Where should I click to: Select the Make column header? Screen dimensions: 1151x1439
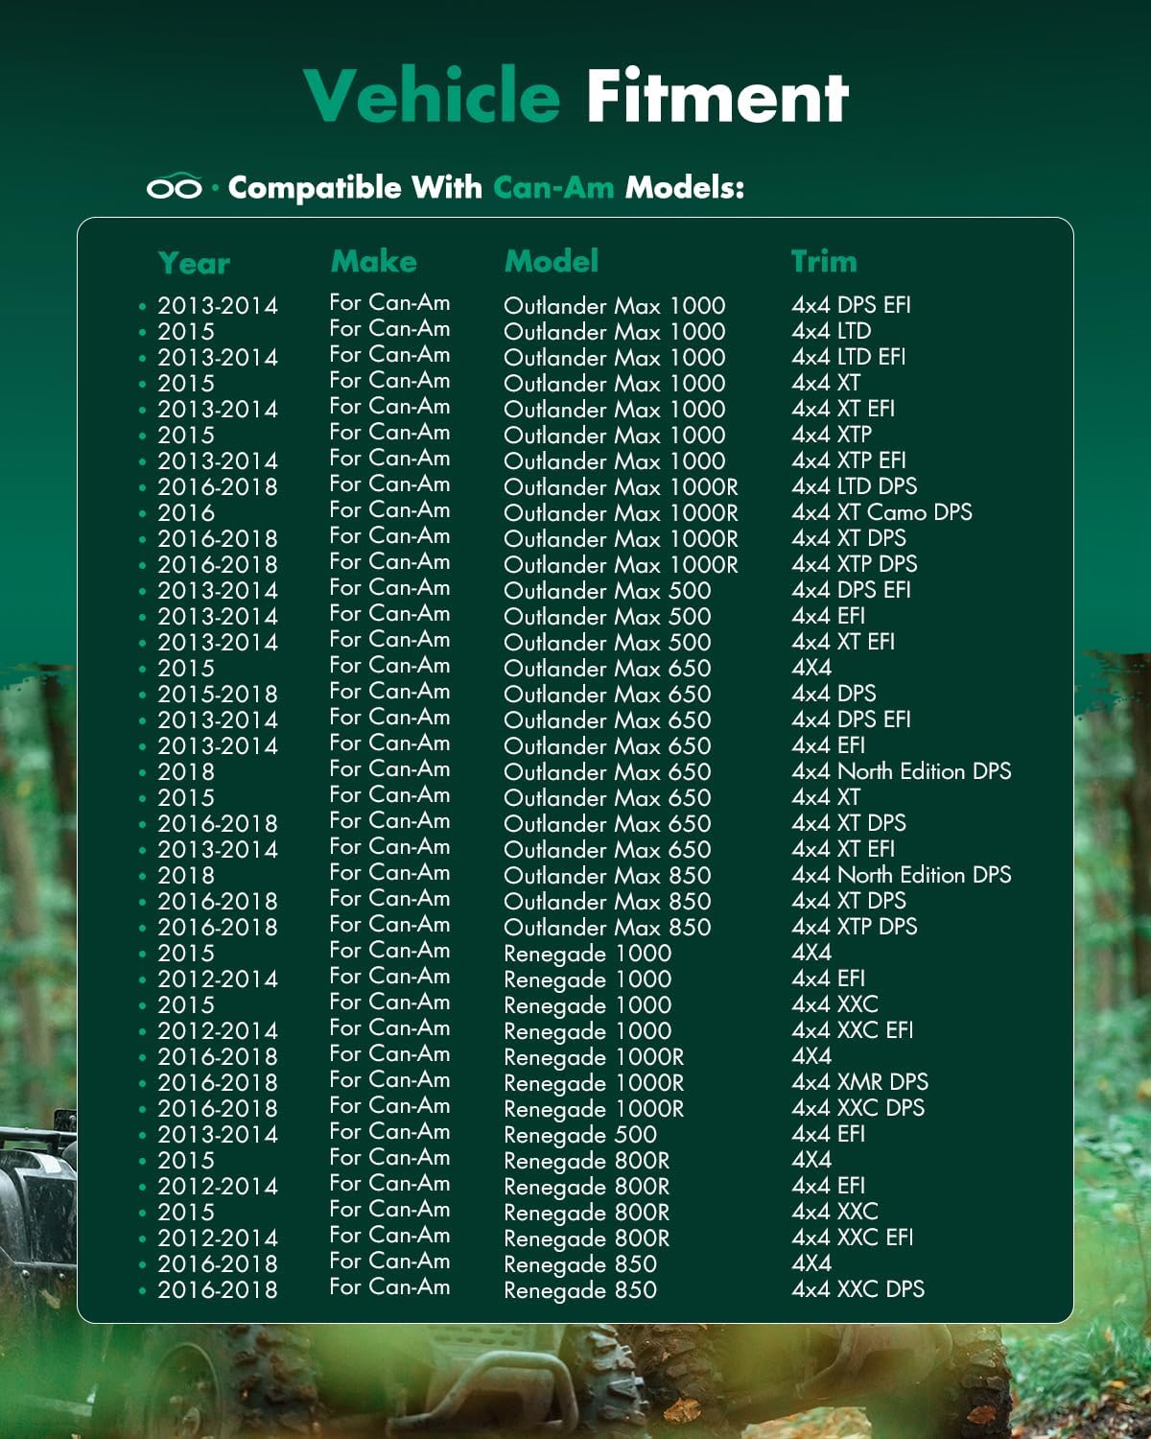click(x=373, y=261)
